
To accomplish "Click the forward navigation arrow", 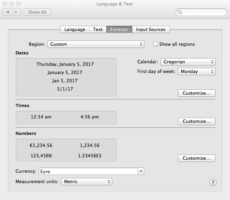I will (16, 12).
